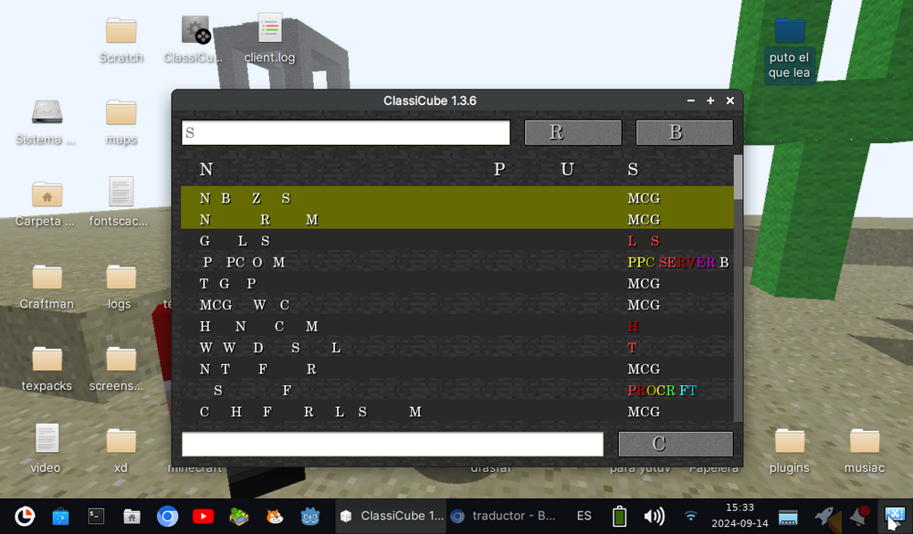
Task: Check the battery status icon
Action: point(620,517)
